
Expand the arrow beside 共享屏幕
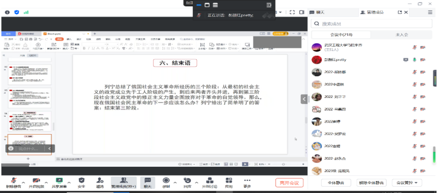69,182
